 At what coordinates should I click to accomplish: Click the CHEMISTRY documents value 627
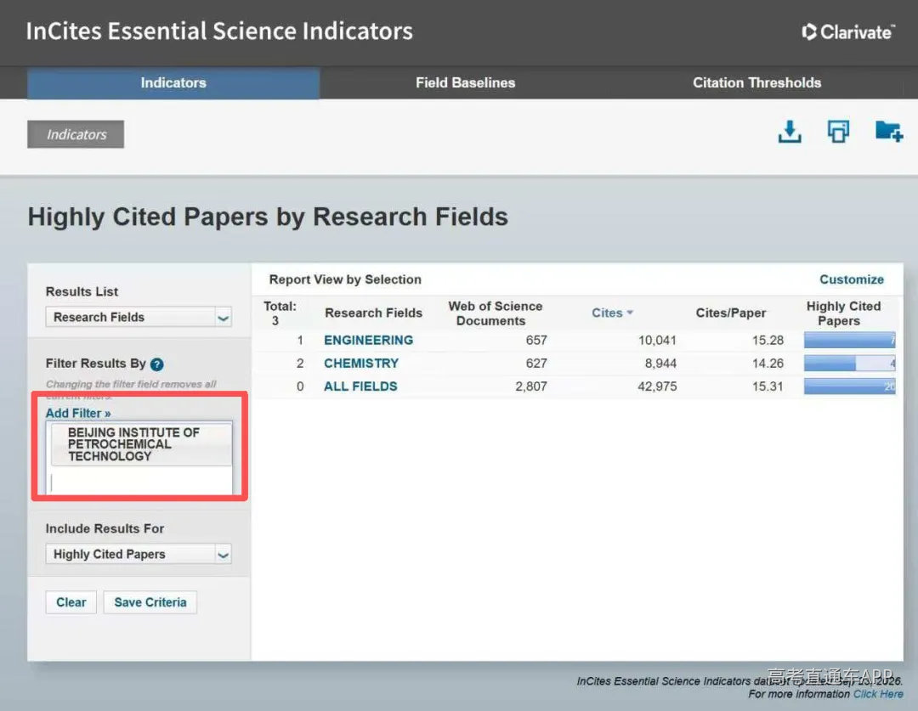click(536, 364)
